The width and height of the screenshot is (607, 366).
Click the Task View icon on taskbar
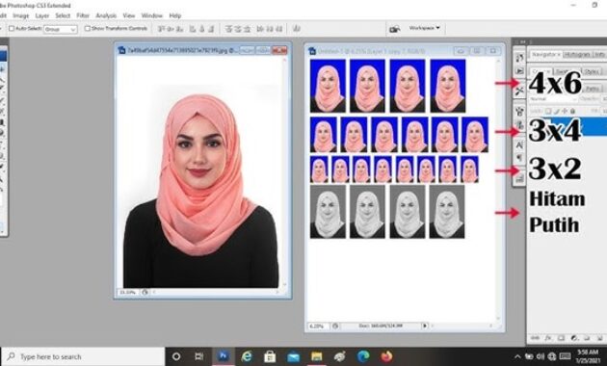(199, 356)
